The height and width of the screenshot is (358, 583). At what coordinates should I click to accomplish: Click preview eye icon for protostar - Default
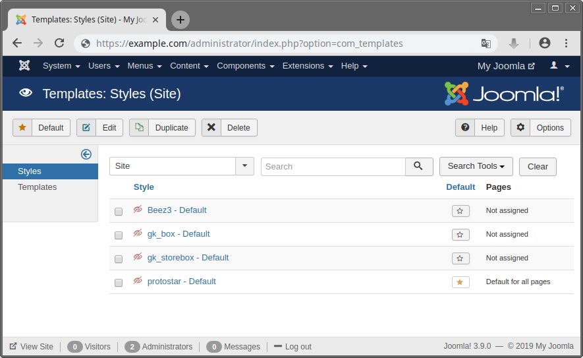point(138,281)
